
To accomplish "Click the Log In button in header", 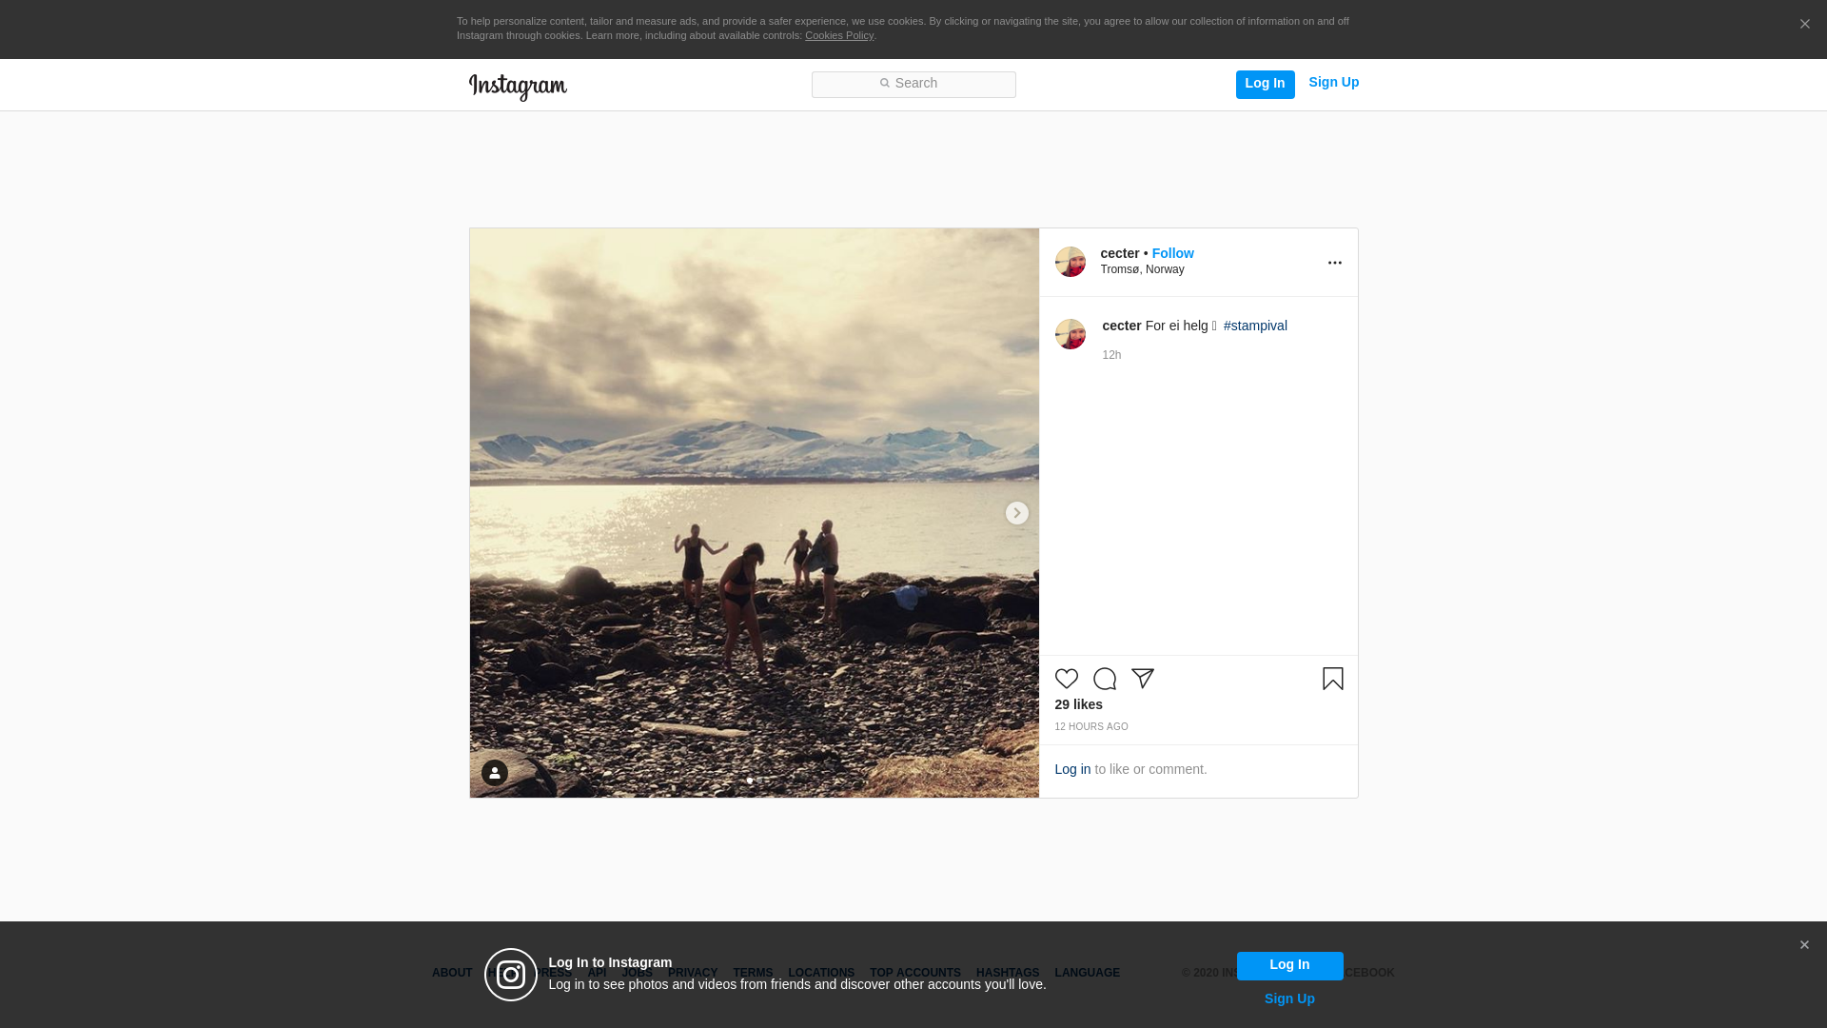I will pos(1266,85).
